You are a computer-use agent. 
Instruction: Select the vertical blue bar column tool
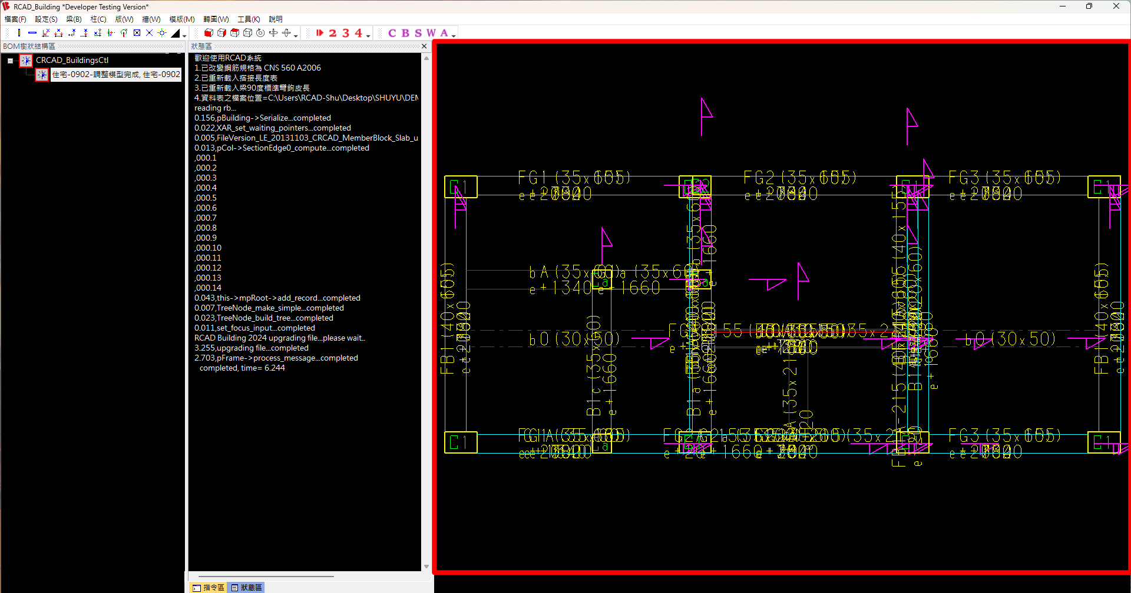pyautogui.click(x=19, y=33)
